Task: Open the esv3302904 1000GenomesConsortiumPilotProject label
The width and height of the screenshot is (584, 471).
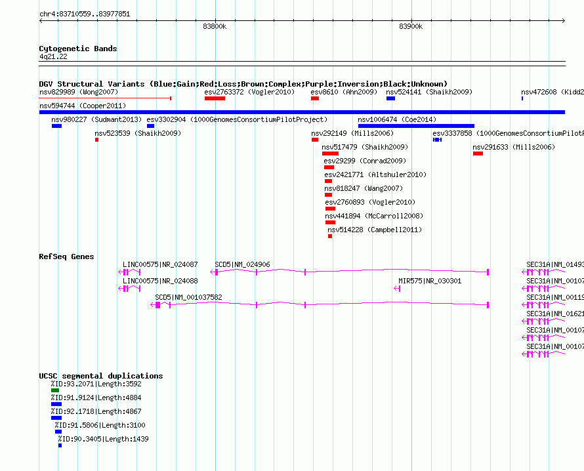Action: (237, 119)
